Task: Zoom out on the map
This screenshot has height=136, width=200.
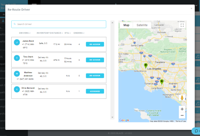Action: (x=182, y=115)
